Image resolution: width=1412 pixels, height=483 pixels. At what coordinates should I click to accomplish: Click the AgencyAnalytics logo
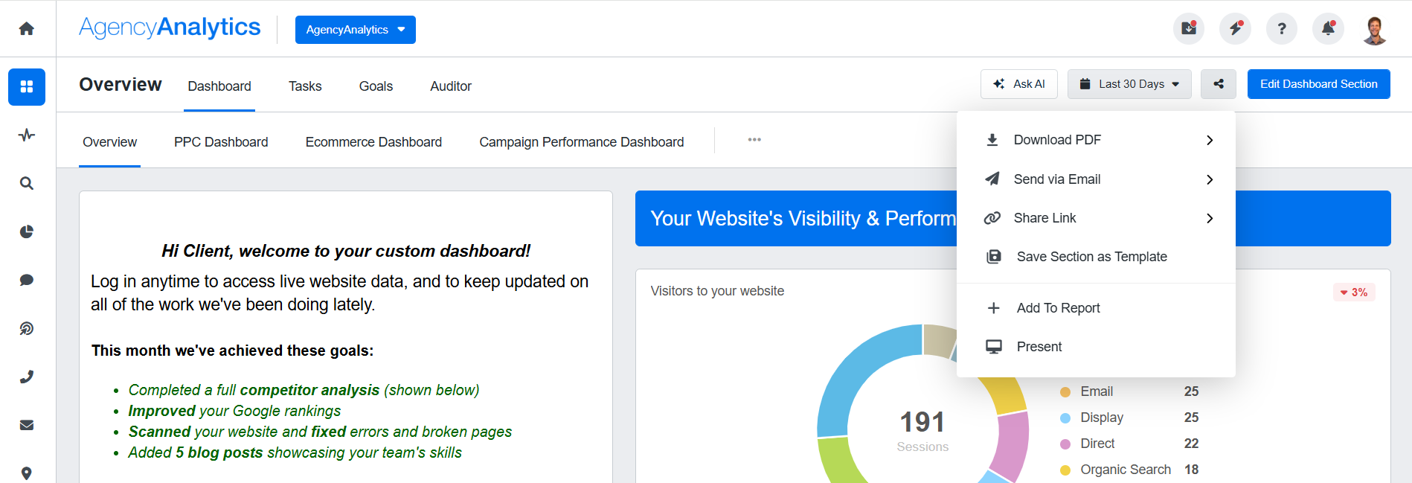[170, 28]
